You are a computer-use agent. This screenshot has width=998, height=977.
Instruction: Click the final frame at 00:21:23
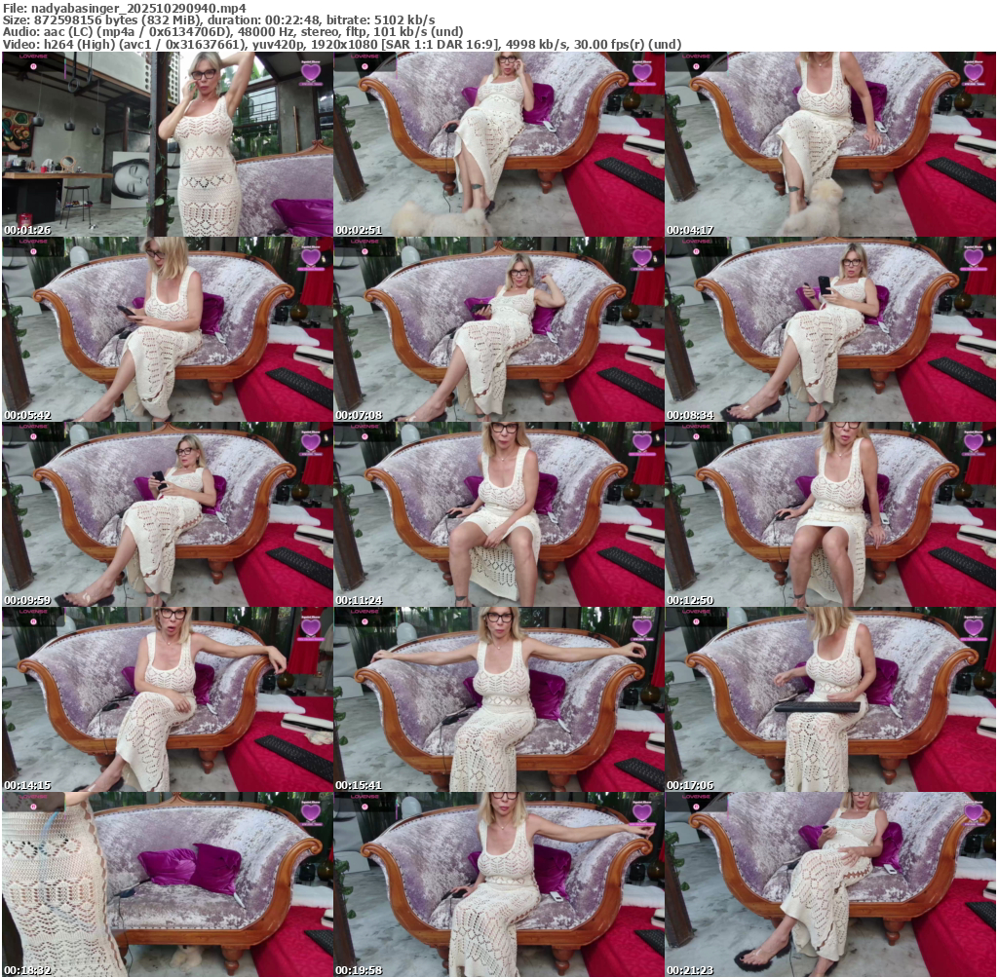coord(830,884)
